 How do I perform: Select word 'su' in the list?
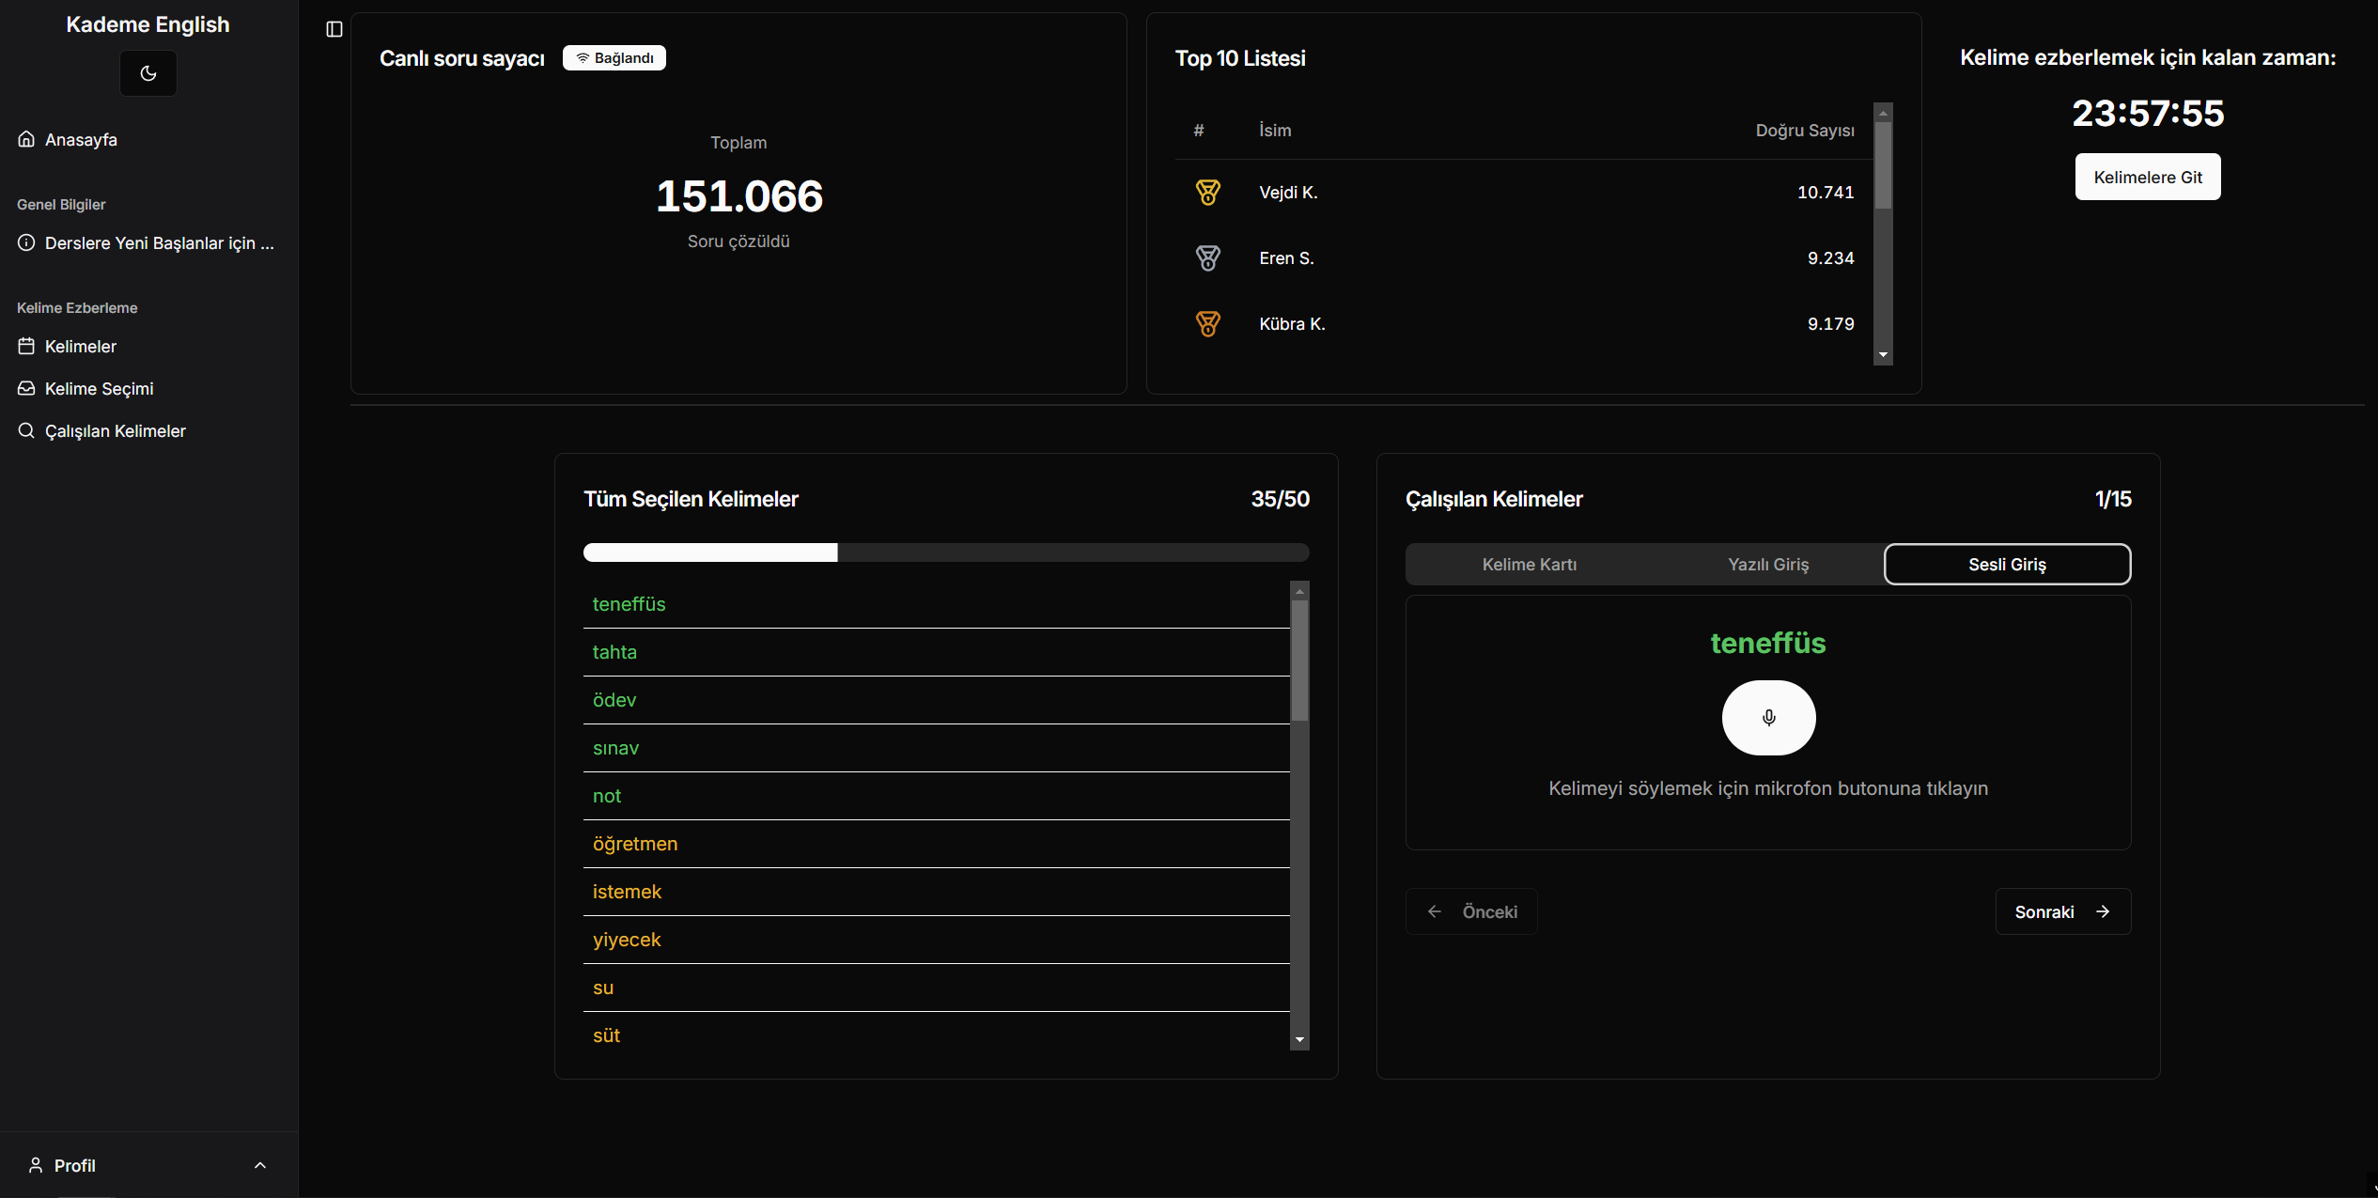click(936, 988)
